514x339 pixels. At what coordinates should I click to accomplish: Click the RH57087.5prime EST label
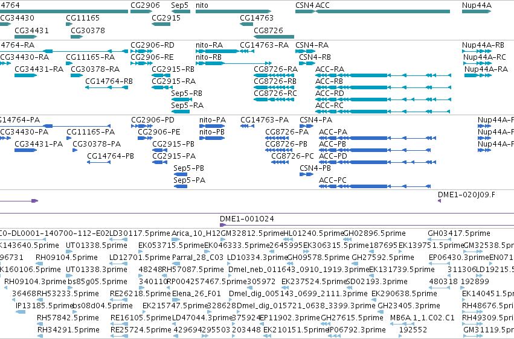[x=193, y=270]
